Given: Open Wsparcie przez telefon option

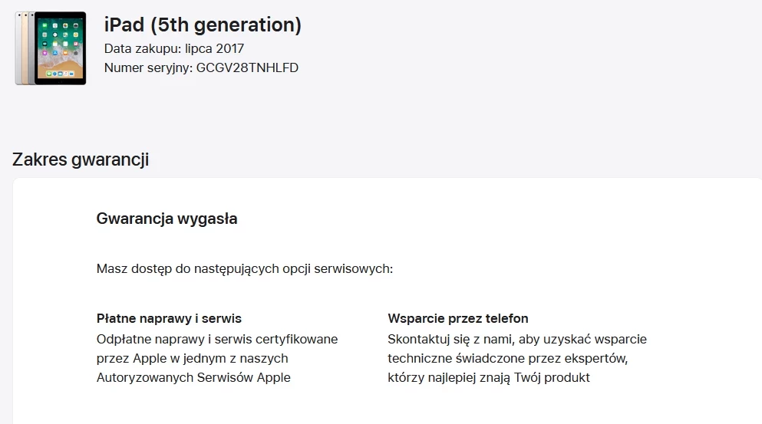Looking at the screenshot, I should 458,318.
